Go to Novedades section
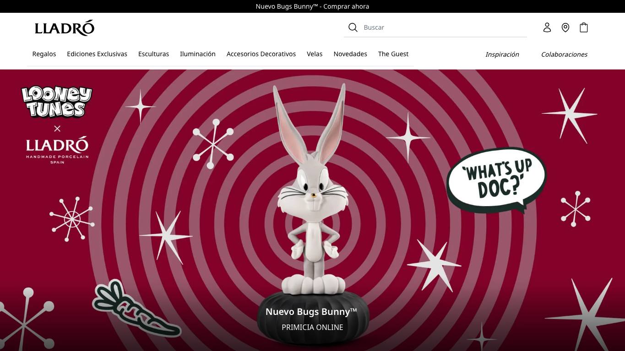The image size is (625, 351). tap(350, 54)
